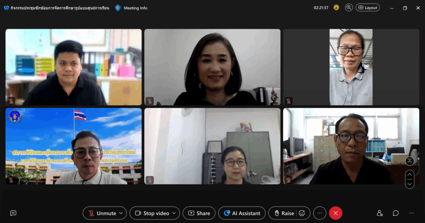Open the reactions emoji picker
Viewport: 425px width, 223px height.
(x=302, y=213)
